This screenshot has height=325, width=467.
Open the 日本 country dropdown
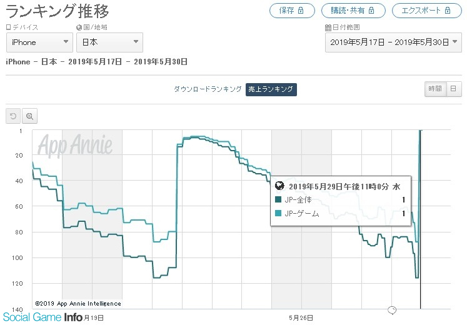109,42
